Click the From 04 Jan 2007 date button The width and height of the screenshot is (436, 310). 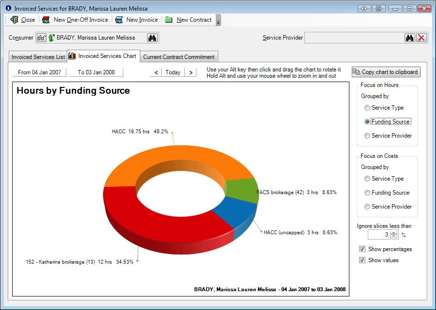tap(40, 72)
